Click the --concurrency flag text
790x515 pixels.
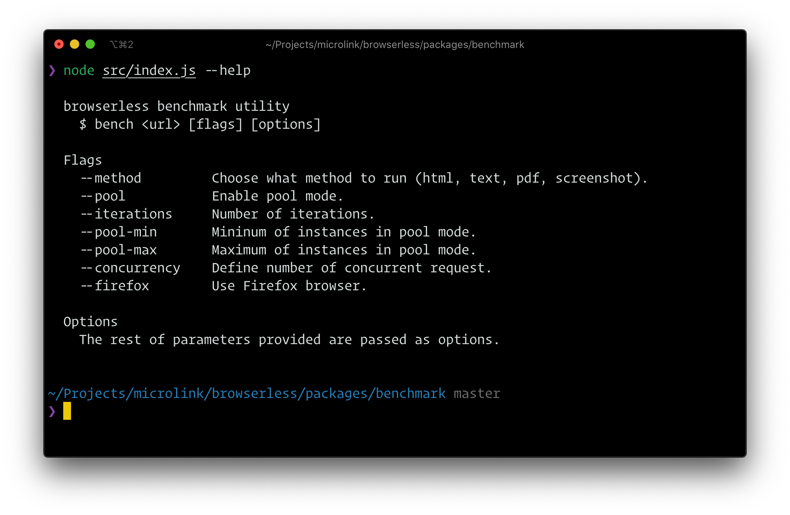point(130,268)
